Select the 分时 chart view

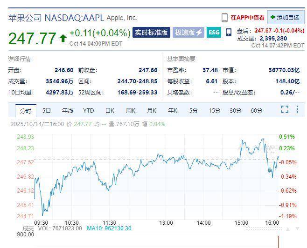[x=26, y=110]
